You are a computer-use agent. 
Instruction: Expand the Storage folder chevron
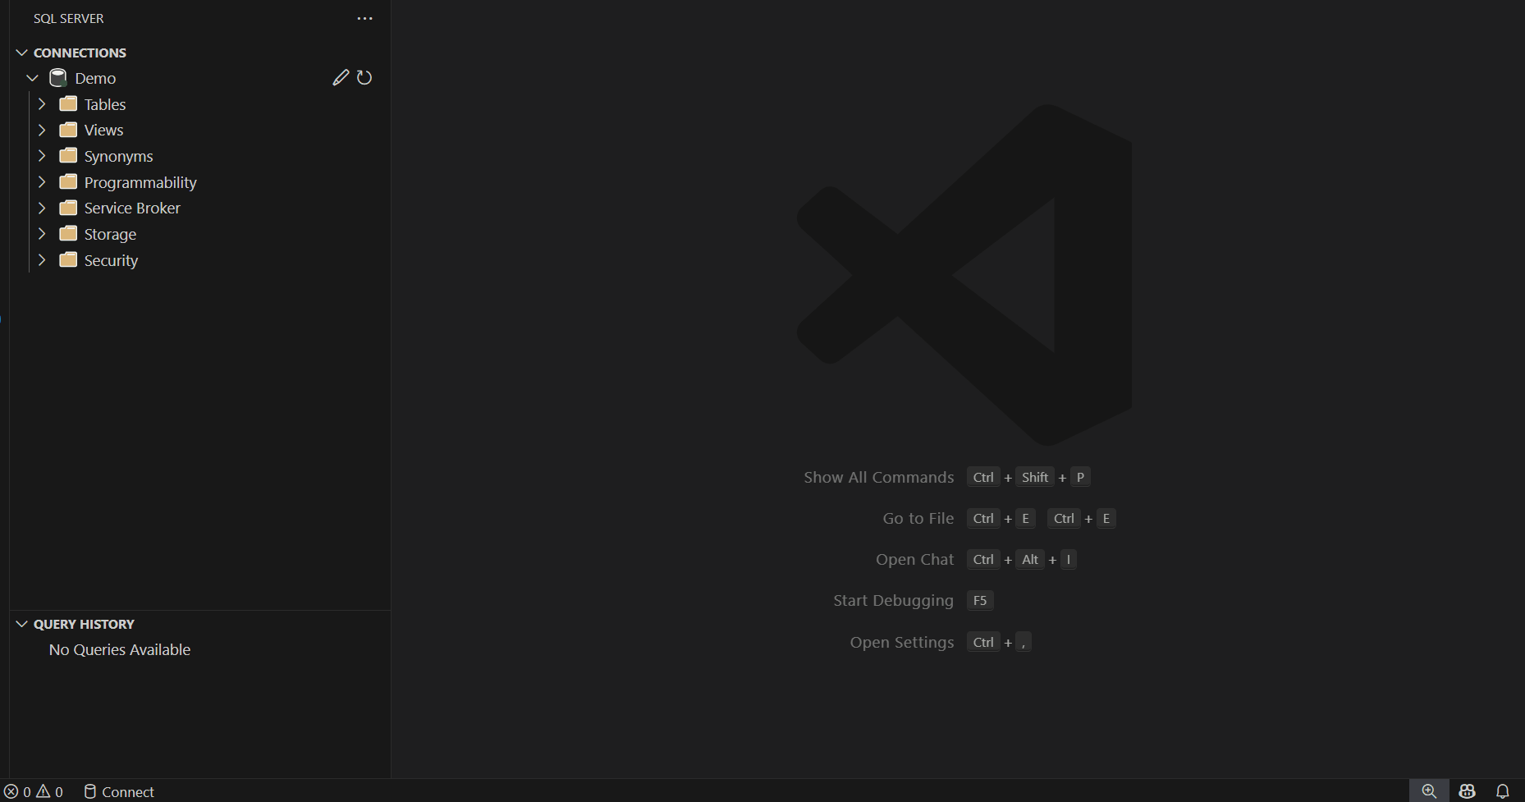(43, 233)
